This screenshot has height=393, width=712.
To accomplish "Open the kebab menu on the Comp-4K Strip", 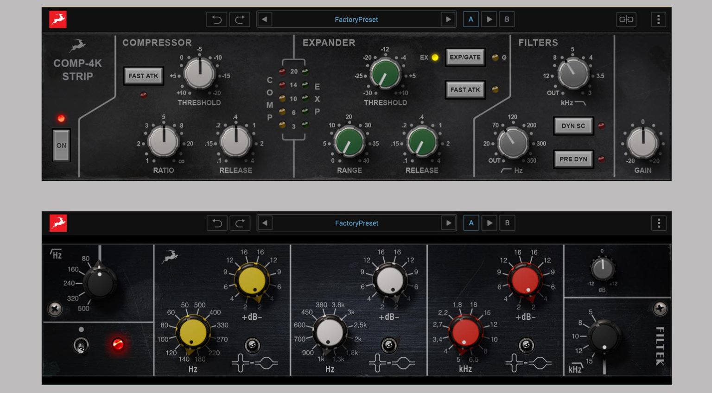I will click(x=658, y=19).
